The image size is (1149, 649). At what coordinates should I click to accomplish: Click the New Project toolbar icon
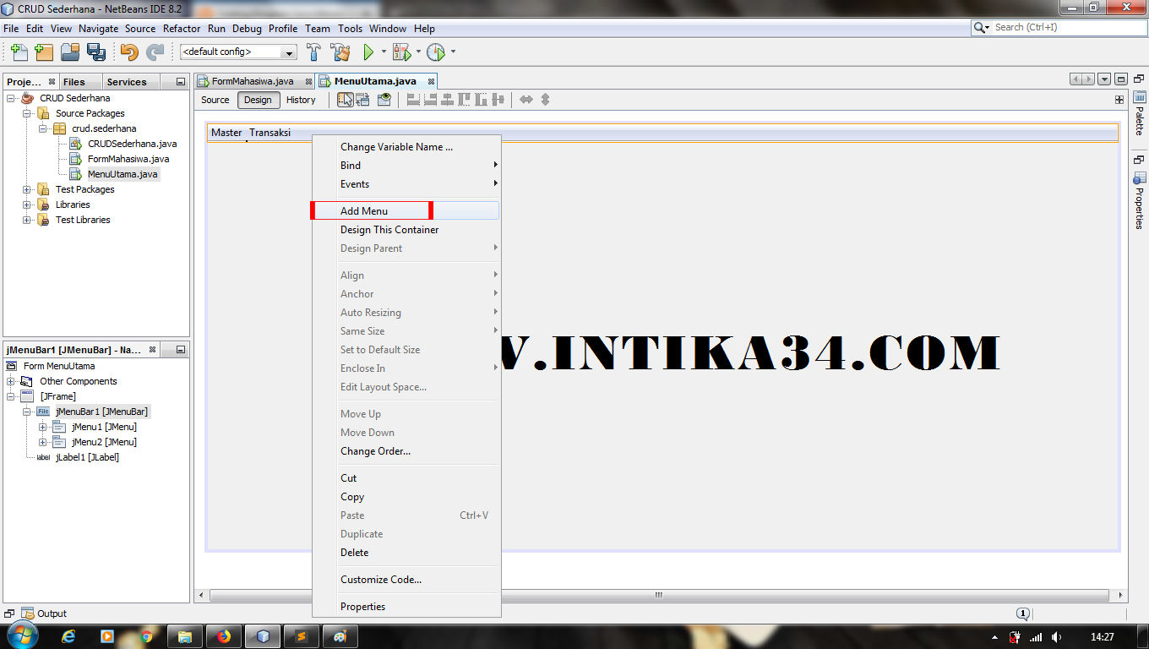coord(44,52)
